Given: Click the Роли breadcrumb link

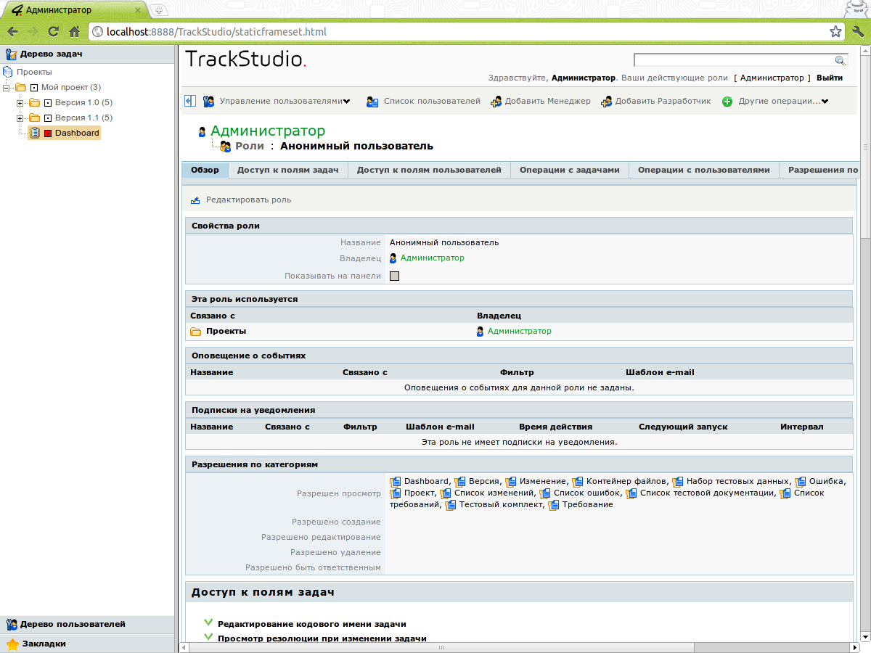Looking at the screenshot, I should 250,146.
